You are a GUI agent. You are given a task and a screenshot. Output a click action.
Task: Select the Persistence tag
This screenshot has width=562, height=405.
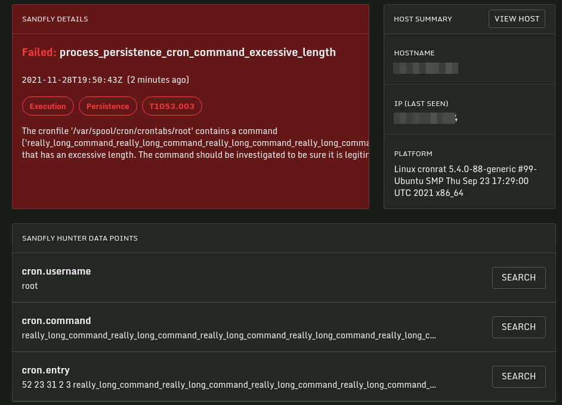pyautogui.click(x=107, y=106)
